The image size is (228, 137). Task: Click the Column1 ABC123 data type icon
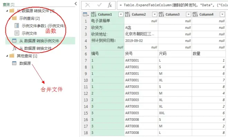point(94,14)
